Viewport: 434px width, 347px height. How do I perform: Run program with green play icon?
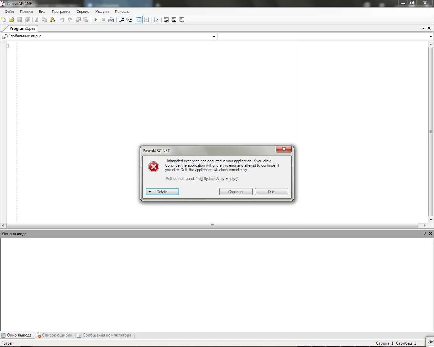[95, 20]
